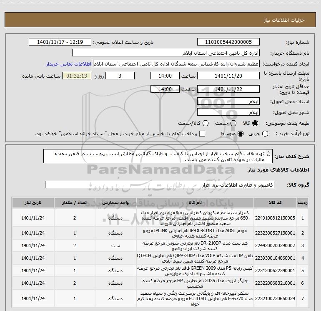
Task: Click the HP 2035 laser printer item name
Action: 195,283
